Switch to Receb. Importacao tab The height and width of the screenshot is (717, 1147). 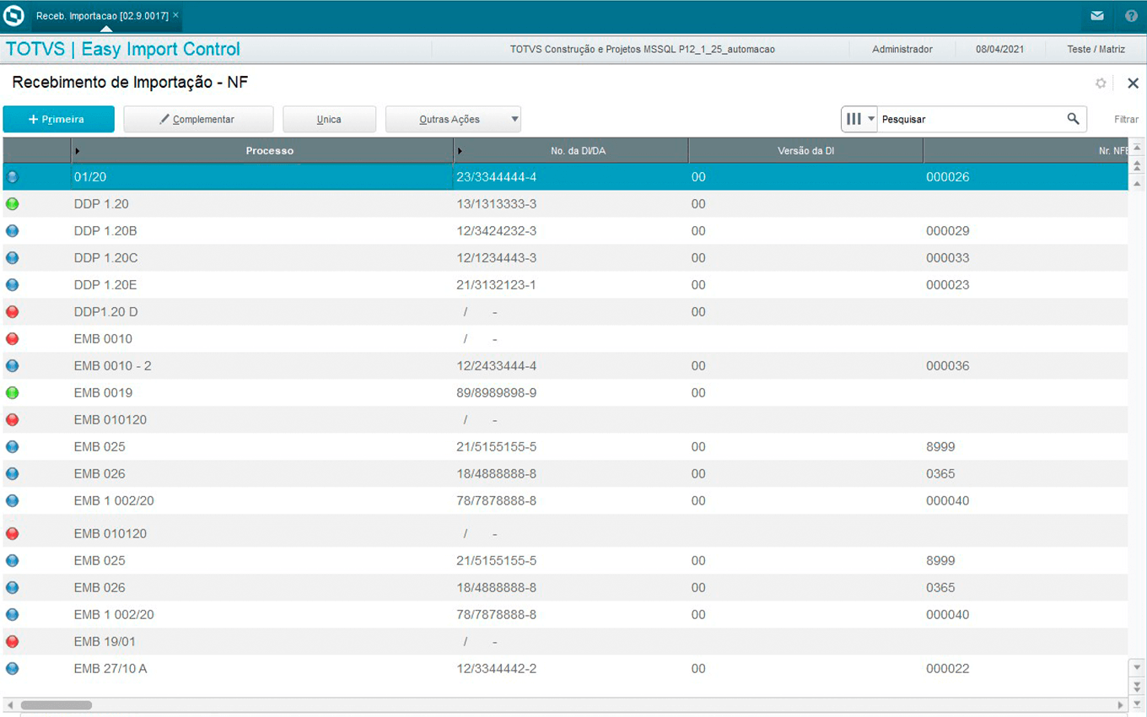101,16
